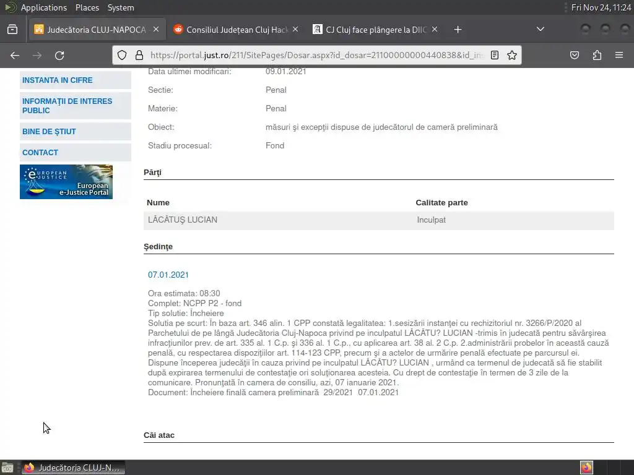Open INFORMAŢII DE INTERES PUBLIC link
Screen dimensions: 634x475
click(75, 106)
